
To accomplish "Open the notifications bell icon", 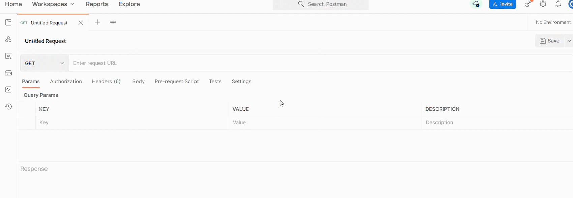I will point(558,4).
